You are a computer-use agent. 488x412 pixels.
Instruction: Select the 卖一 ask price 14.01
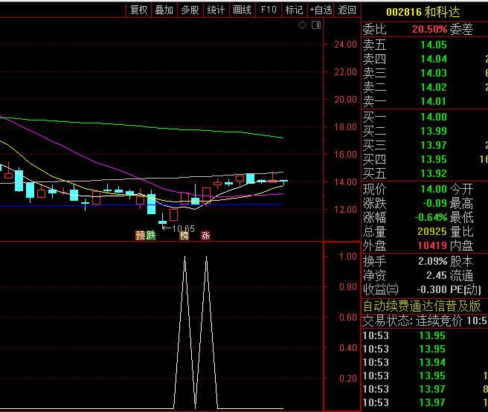click(434, 101)
